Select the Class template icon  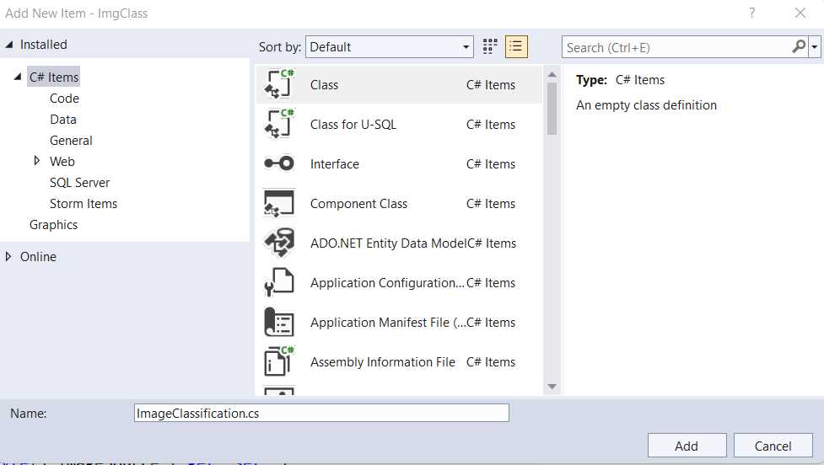(279, 84)
